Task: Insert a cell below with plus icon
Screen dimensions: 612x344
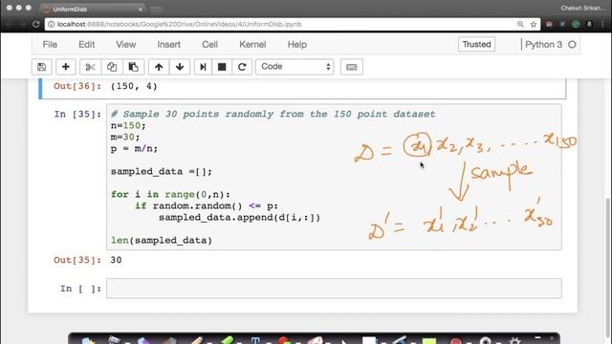Action: 66,67
